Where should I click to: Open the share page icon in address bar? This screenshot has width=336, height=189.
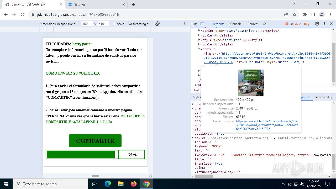click(286, 14)
